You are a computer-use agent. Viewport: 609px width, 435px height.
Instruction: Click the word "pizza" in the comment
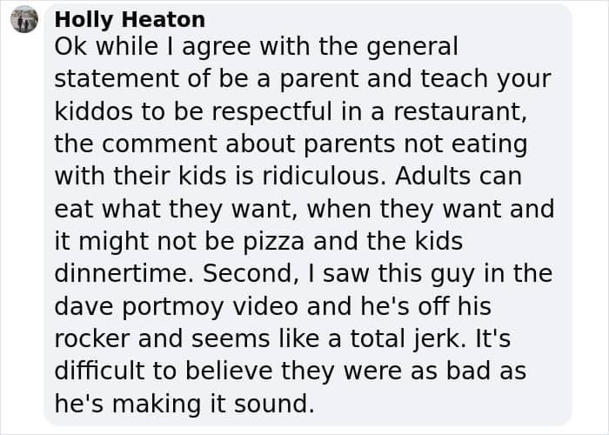point(274,242)
